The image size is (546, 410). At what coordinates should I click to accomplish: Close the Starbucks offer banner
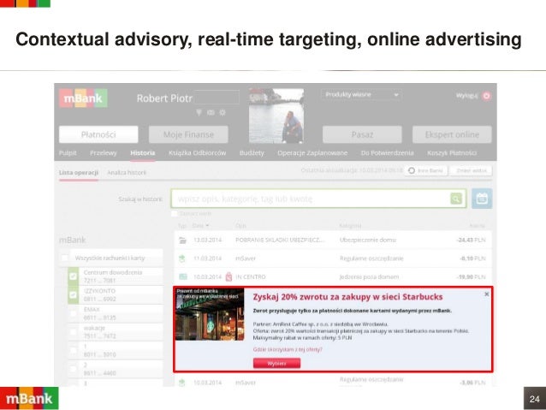point(486,294)
